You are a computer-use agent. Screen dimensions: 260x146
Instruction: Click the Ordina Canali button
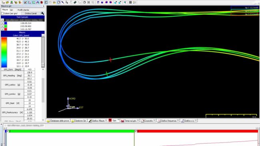31,14
